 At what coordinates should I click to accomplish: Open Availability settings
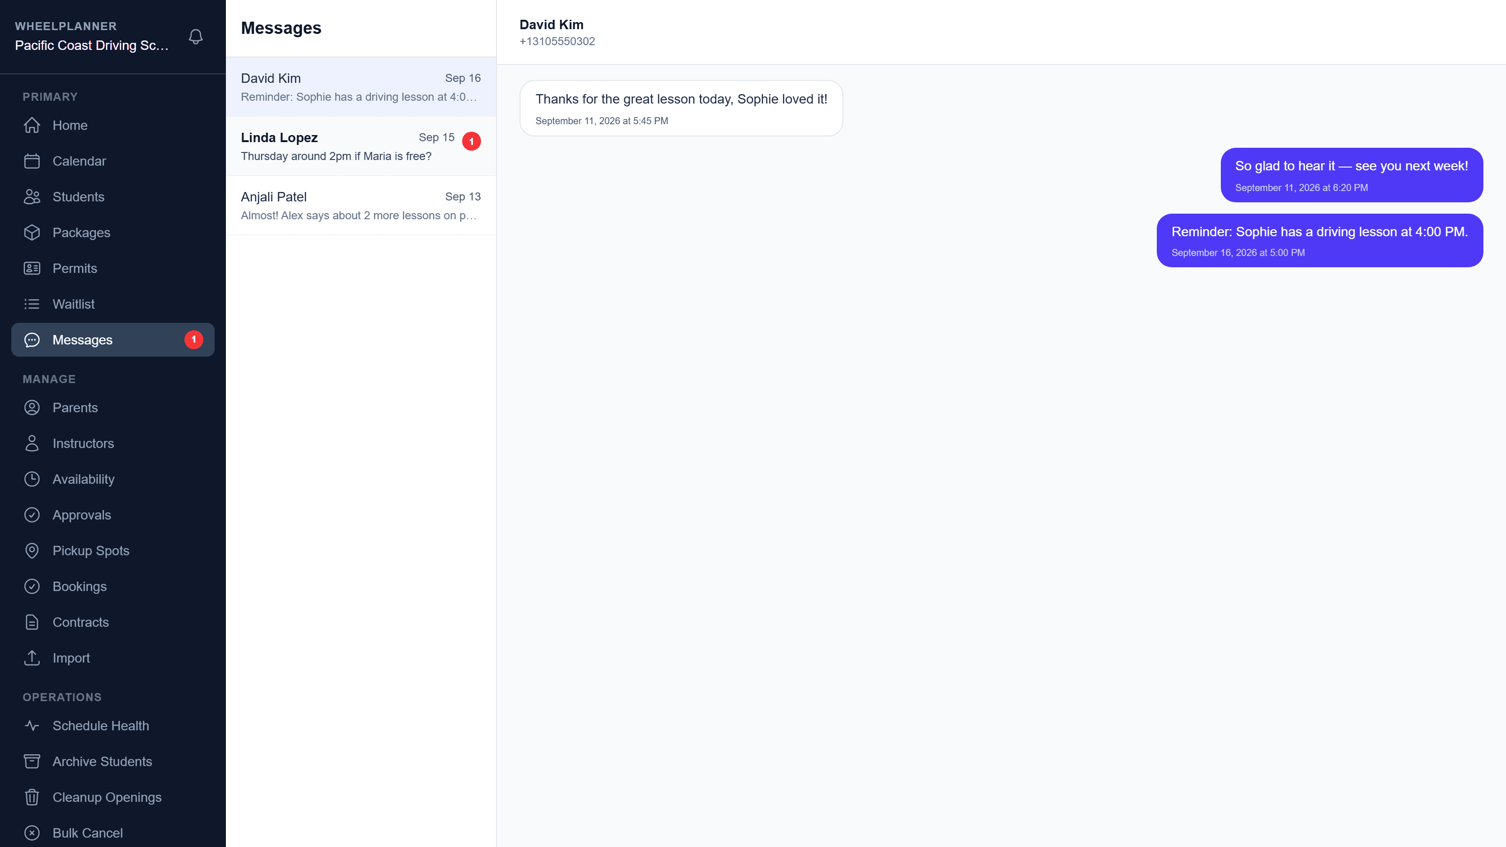(x=113, y=479)
